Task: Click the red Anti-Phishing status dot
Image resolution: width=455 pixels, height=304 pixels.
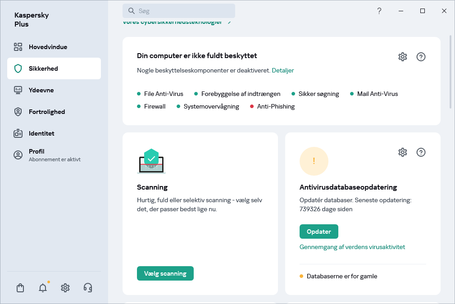Action: pos(252,106)
